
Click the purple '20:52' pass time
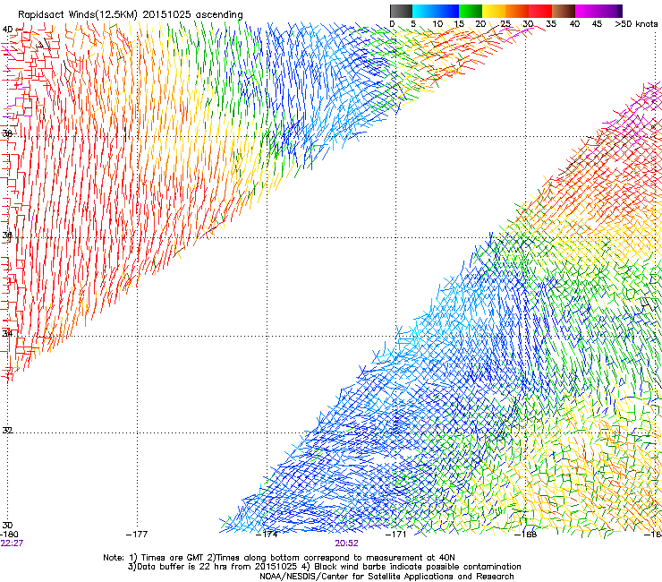click(x=346, y=543)
